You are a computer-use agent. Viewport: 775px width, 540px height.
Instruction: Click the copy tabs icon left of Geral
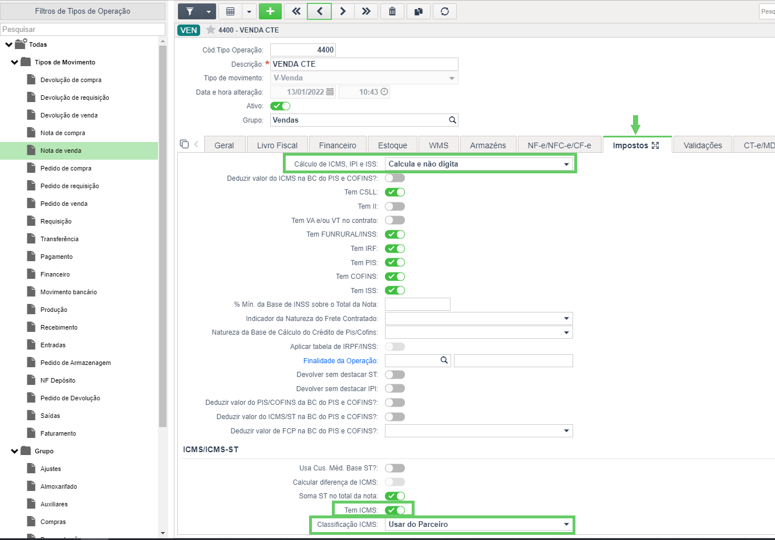pyautogui.click(x=184, y=144)
